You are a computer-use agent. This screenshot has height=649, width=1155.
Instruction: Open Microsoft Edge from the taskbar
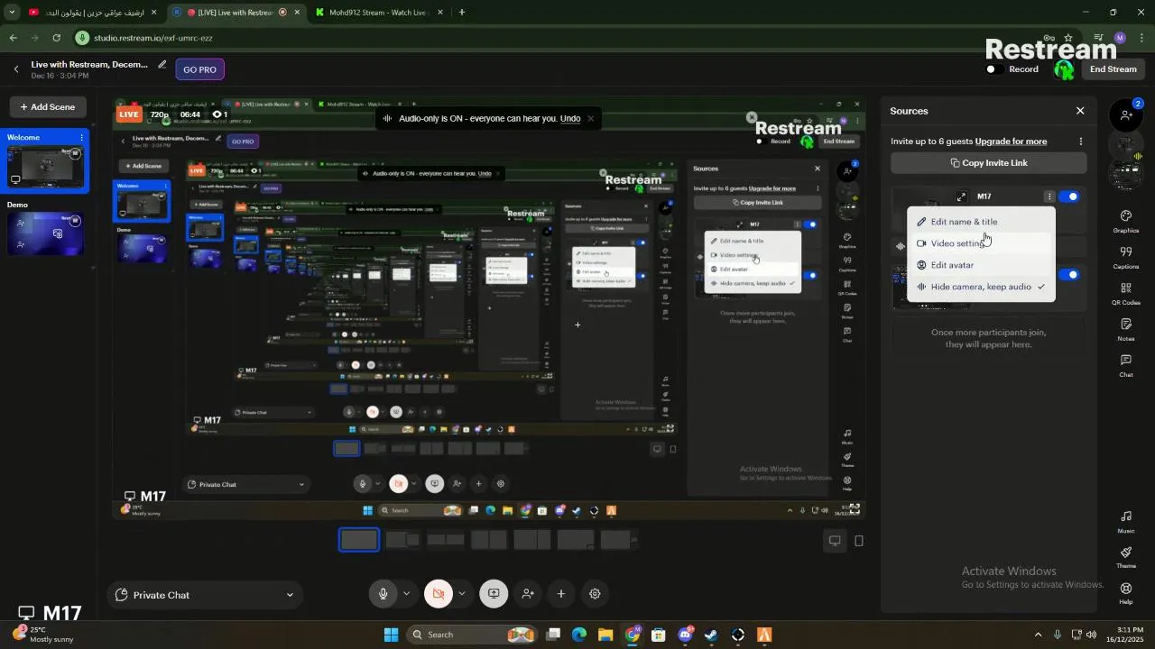click(579, 635)
